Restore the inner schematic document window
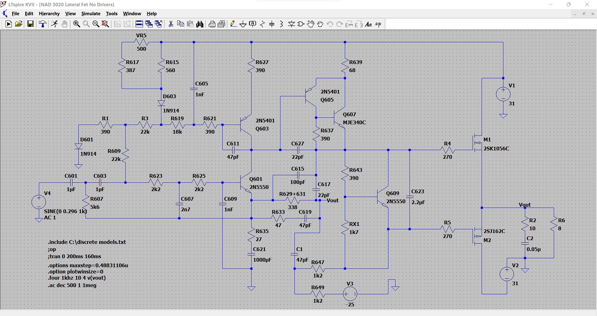This screenshot has height=316, width=597. click(584, 14)
